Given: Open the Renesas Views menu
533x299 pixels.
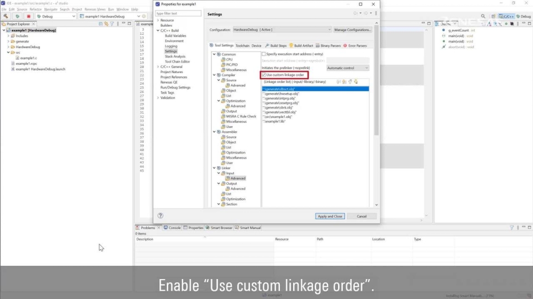Looking at the screenshot, I should pyautogui.click(x=95, y=9).
